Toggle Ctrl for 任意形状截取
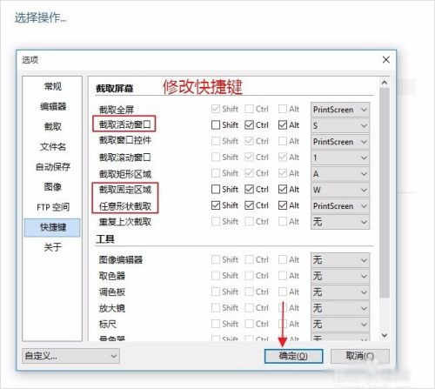The image size is (435, 389). [249, 205]
